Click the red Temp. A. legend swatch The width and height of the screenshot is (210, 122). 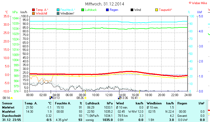tap(33, 10)
